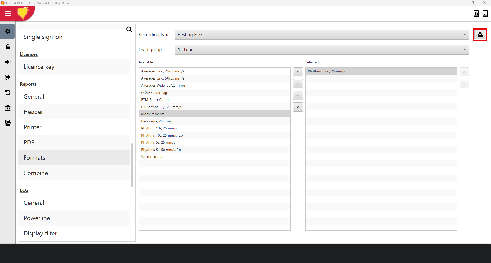
Task: Open the lock security sidebar icon
Action: tap(8, 47)
